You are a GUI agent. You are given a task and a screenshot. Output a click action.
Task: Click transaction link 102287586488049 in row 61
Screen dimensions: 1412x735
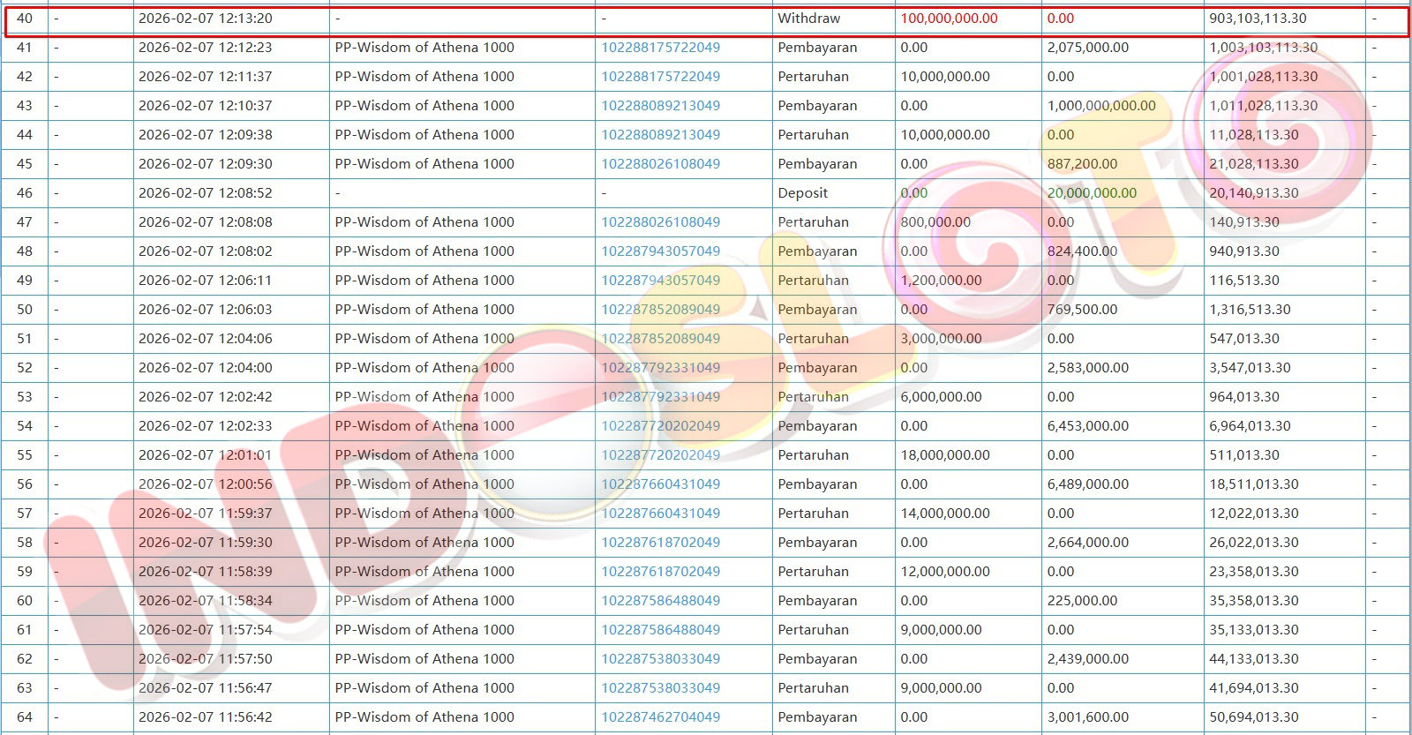(x=660, y=630)
